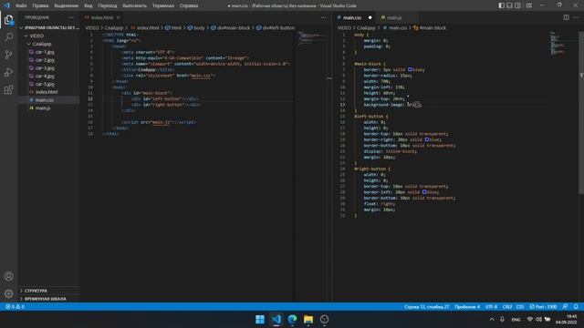Click spaces indentation setting in status bar
This screenshot has width=584, height=328.
467,307
